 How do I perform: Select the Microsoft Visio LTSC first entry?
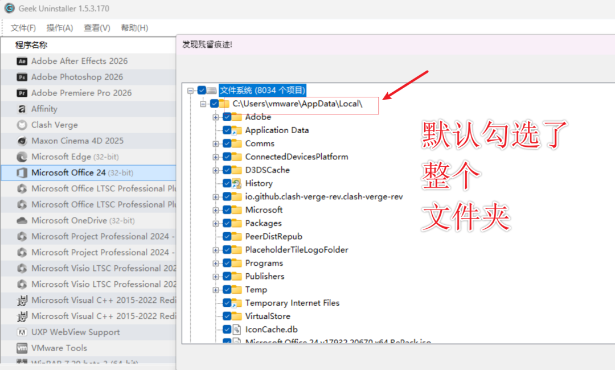pyautogui.click(x=89, y=269)
